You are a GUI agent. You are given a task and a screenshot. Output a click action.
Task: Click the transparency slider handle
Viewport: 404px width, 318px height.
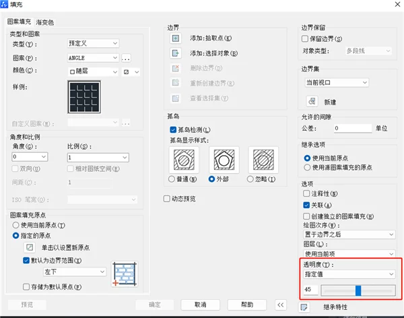click(x=358, y=290)
